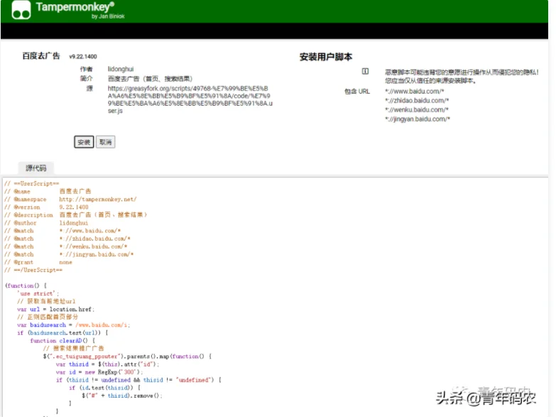The image size is (556, 417).
Task: Click the function clearAD() code line
Action: pyautogui.click(x=62, y=340)
